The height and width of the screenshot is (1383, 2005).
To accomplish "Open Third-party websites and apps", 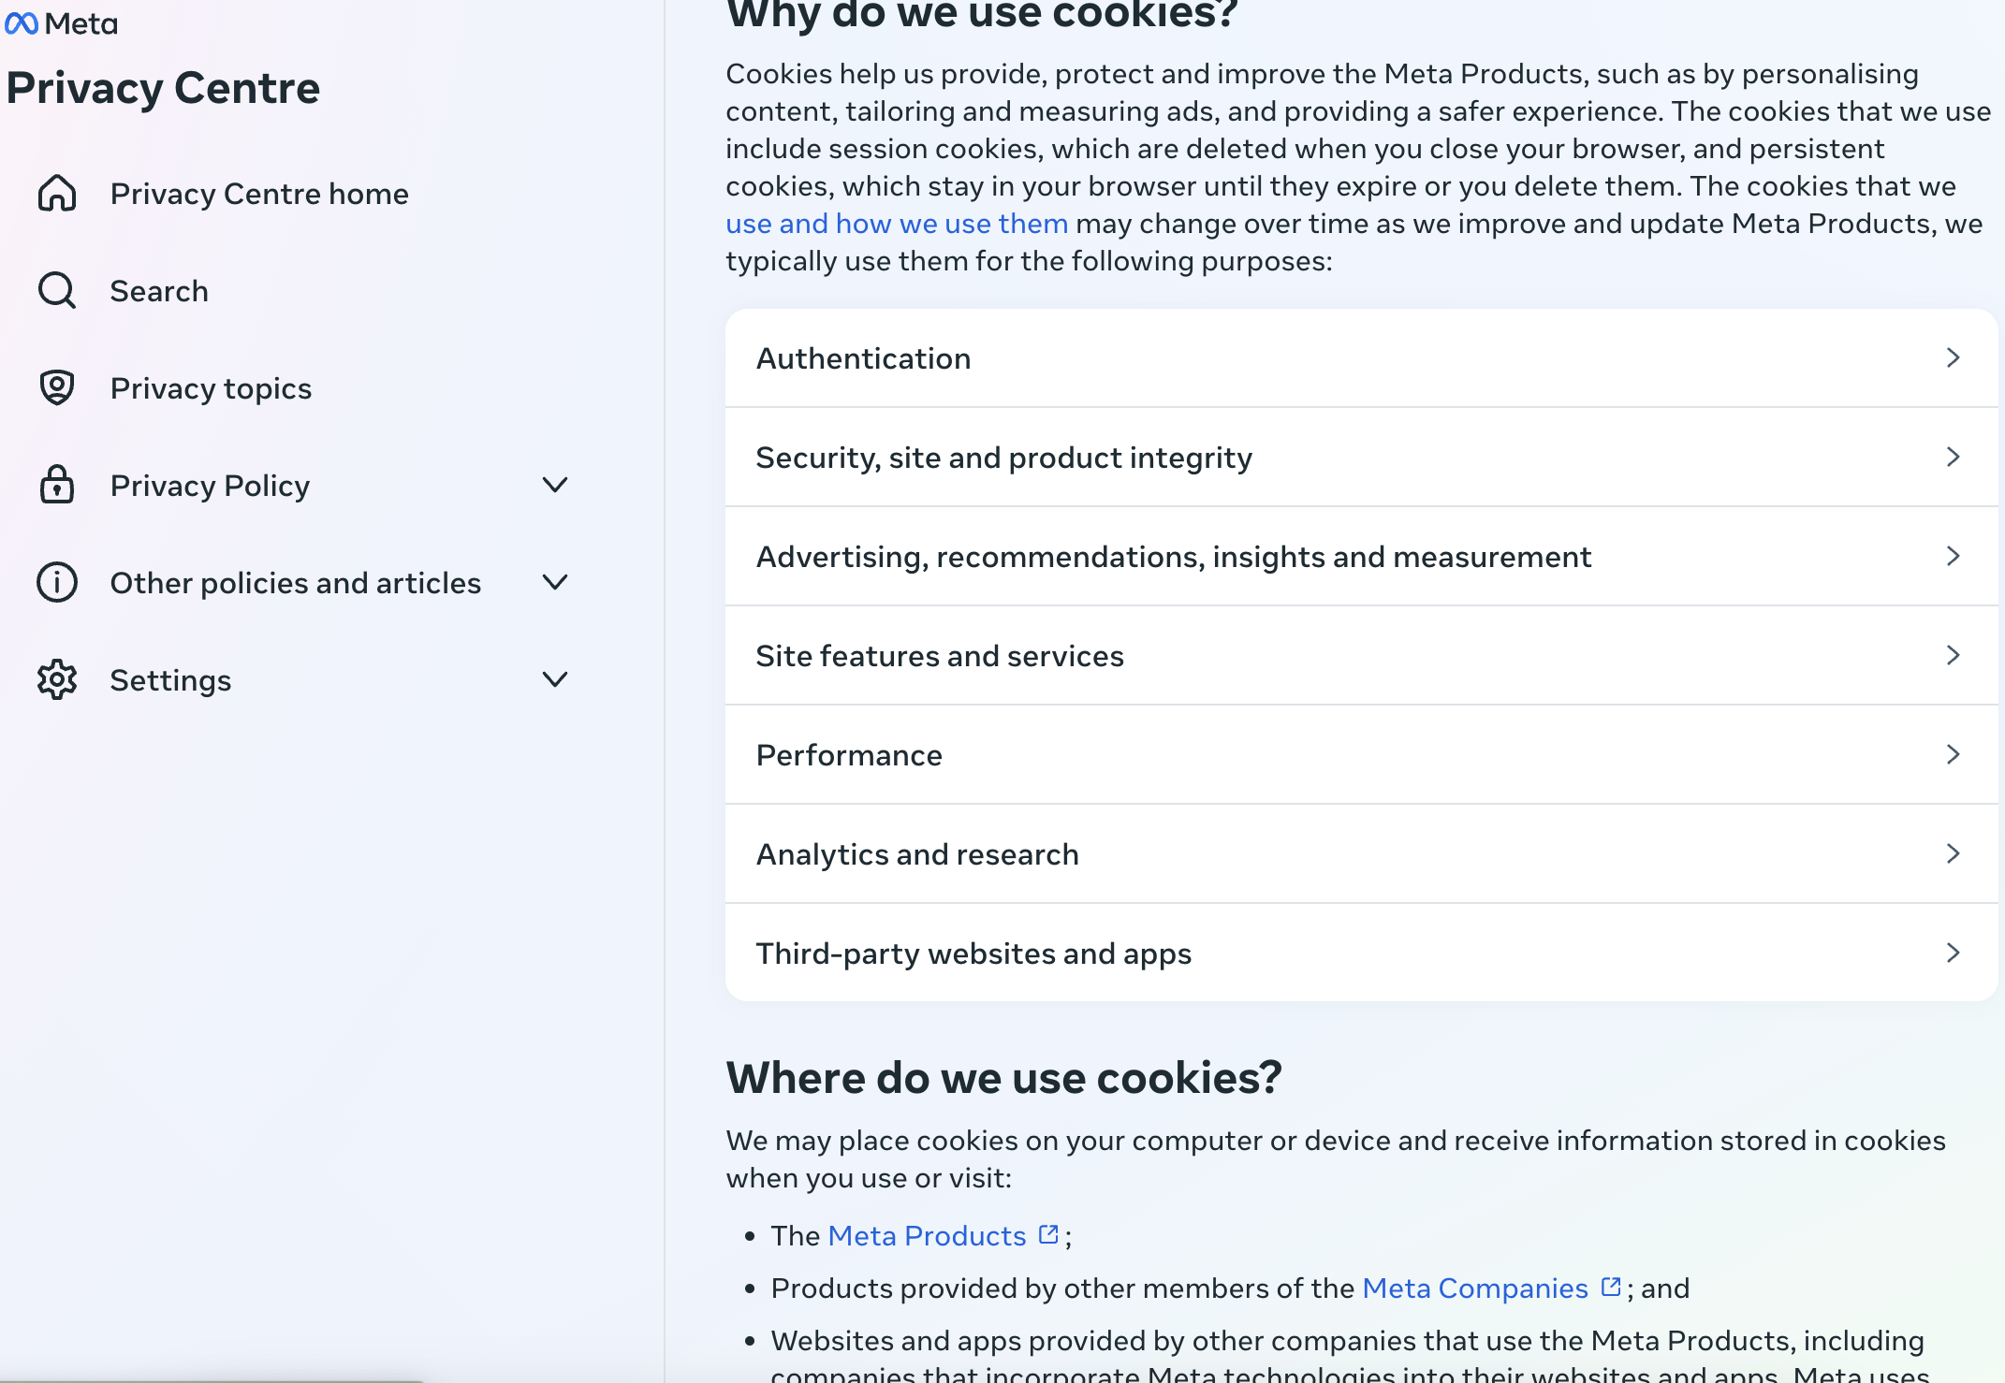I will 1357,953.
